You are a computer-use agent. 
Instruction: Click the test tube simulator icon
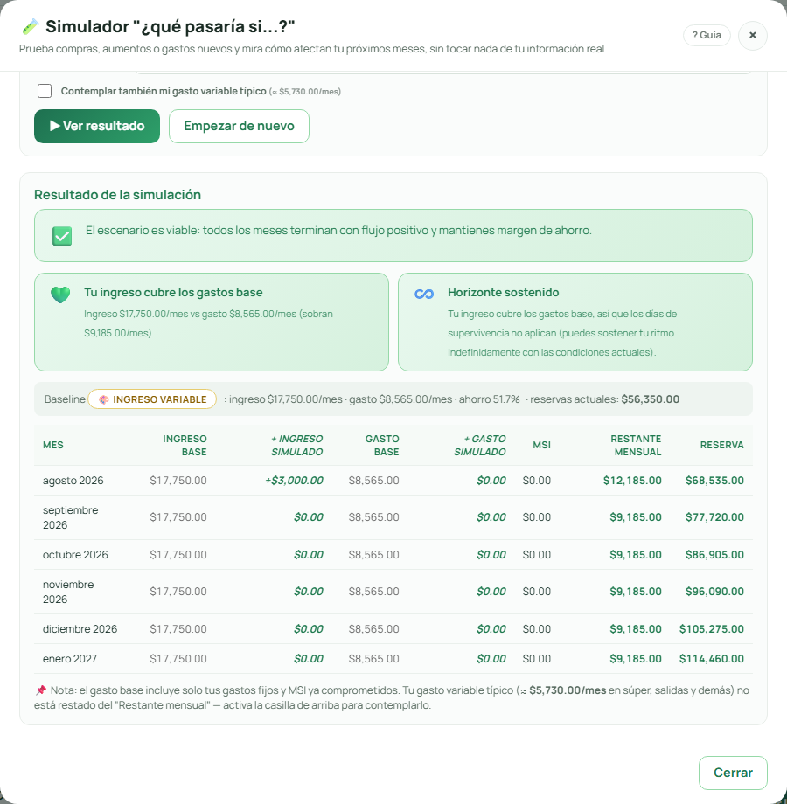coord(31,27)
